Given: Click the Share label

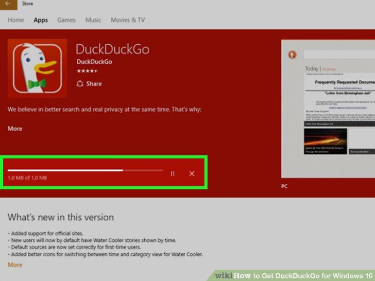Looking at the screenshot, I should (x=94, y=83).
